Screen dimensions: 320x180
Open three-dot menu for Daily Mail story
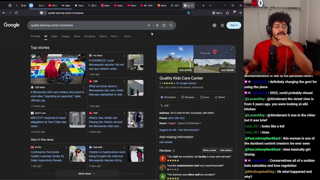(x=124, y=147)
